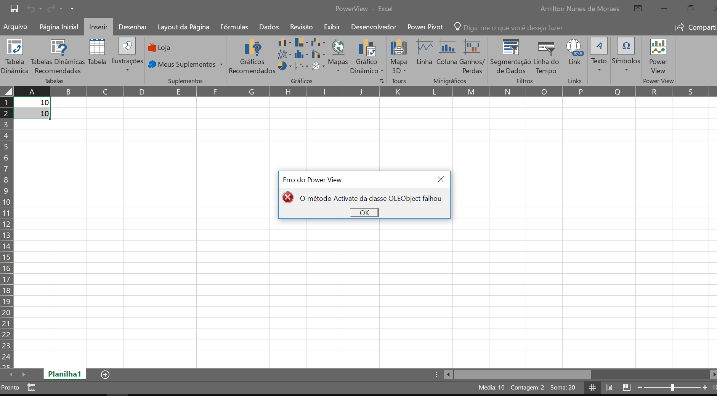
Task: Switch to the Página Inicial tab
Action: 59,27
